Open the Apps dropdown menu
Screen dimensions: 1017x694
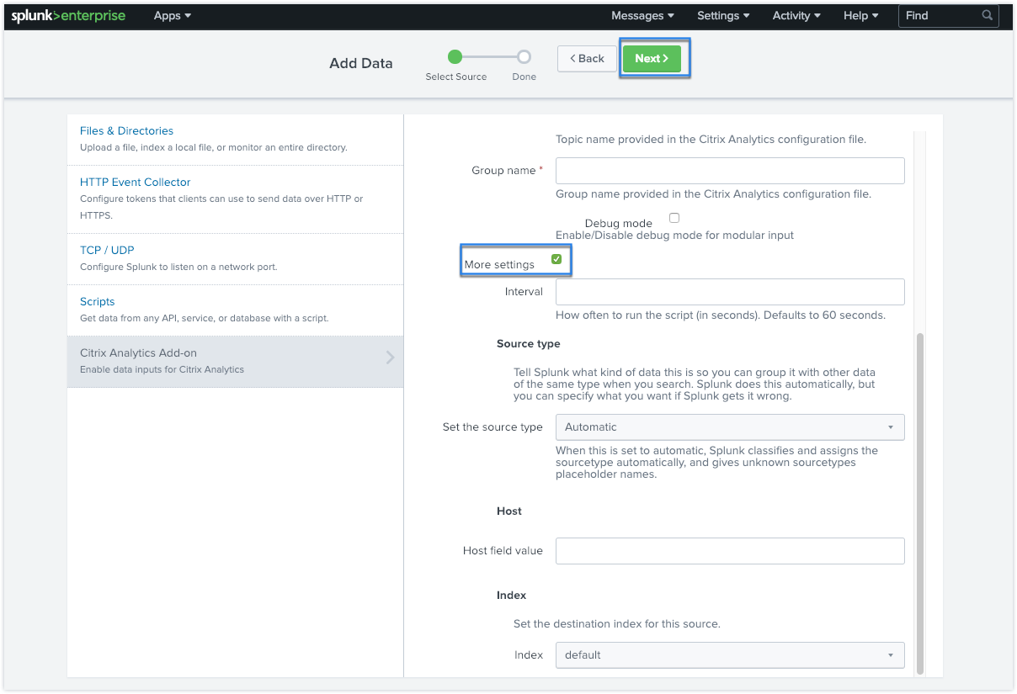tap(172, 16)
